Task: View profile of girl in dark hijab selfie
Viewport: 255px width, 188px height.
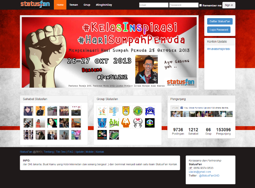Action: (28, 111)
